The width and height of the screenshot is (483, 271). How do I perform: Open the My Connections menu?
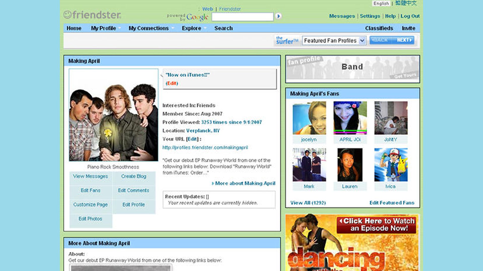148,28
